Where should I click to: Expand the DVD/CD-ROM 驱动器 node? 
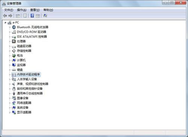pyautogui.click(x=10, y=32)
